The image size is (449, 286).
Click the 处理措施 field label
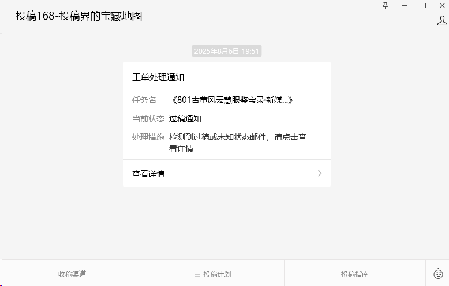(148, 137)
